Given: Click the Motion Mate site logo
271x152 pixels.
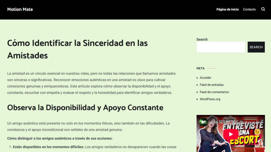Looking at the screenshot, I should pyautogui.click(x=20, y=9).
